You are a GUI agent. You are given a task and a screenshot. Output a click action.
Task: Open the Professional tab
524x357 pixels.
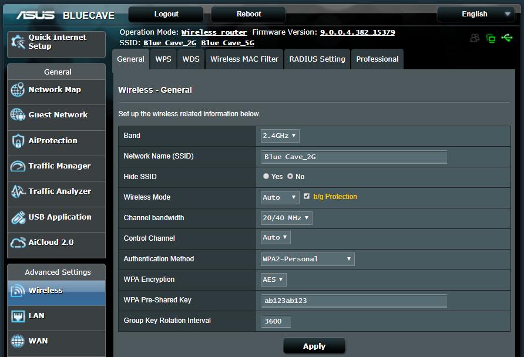tap(377, 59)
